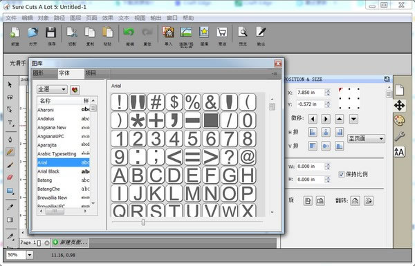Click the Trace image toolbar icon
Screen dimensions: 415x266
point(186,32)
